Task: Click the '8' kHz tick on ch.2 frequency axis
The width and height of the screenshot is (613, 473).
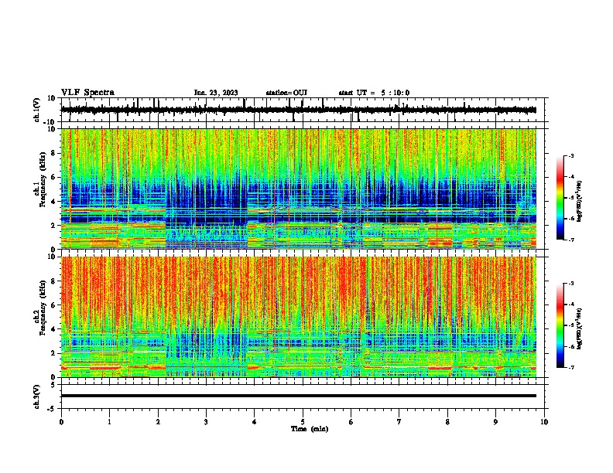Action: click(53, 281)
